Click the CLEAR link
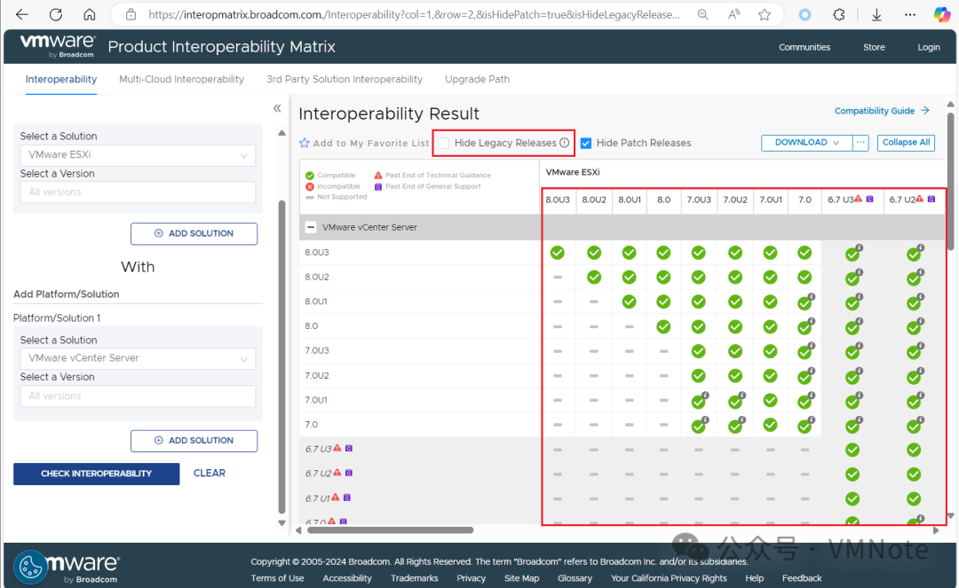 [x=210, y=474]
